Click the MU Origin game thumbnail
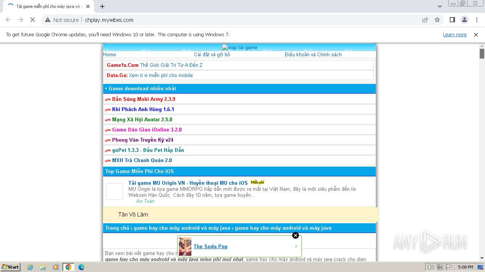Image resolution: width=485 pixels, height=272 pixels. 114,192
